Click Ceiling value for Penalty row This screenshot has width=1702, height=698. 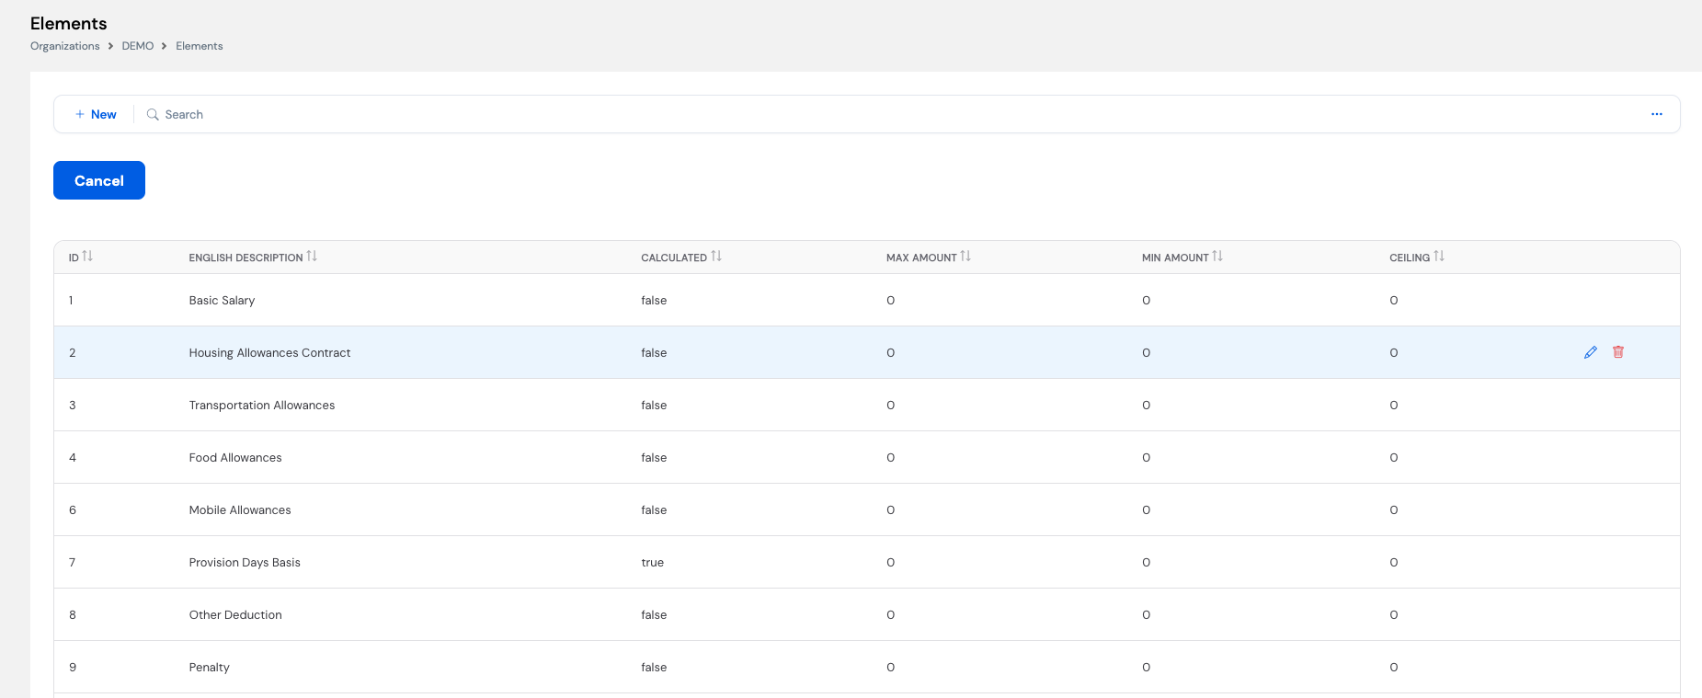(x=1394, y=668)
